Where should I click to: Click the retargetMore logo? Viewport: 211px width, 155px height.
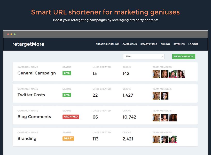28,44
